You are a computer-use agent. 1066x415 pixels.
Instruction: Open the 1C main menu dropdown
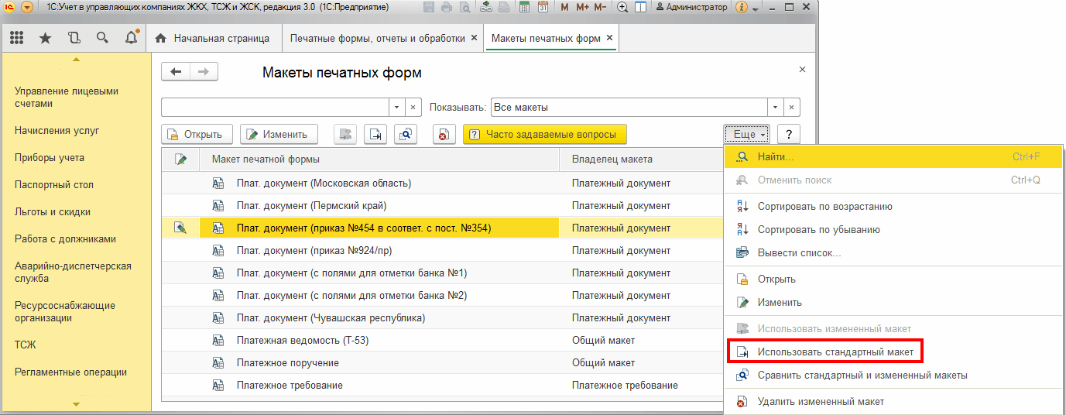click(x=27, y=7)
